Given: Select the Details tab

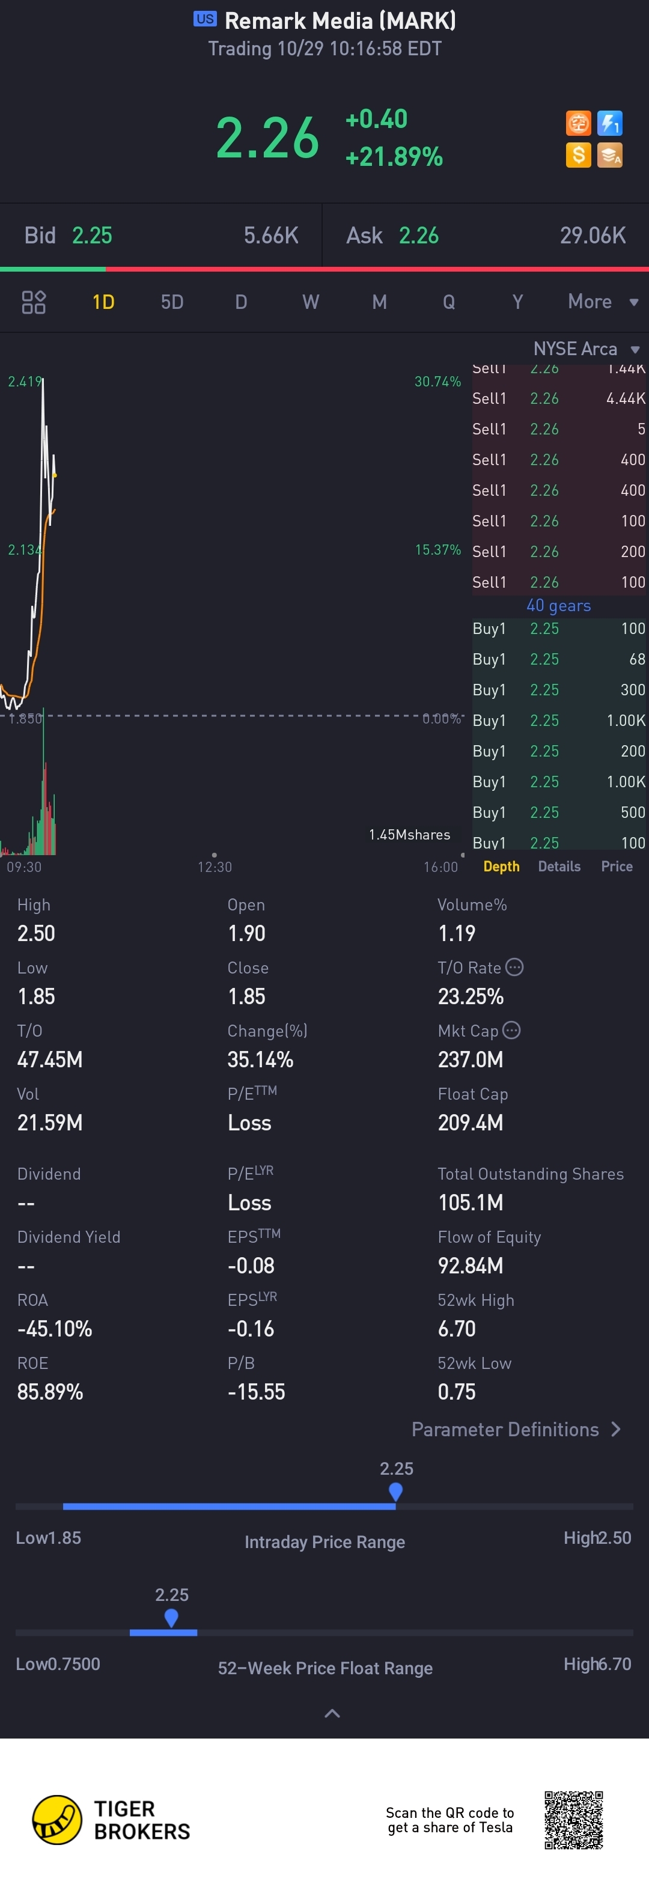Looking at the screenshot, I should tap(559, 866).
